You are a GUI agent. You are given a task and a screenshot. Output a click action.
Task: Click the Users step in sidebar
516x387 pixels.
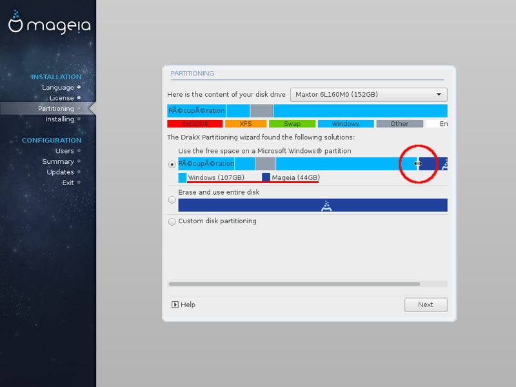click(64, 151)
